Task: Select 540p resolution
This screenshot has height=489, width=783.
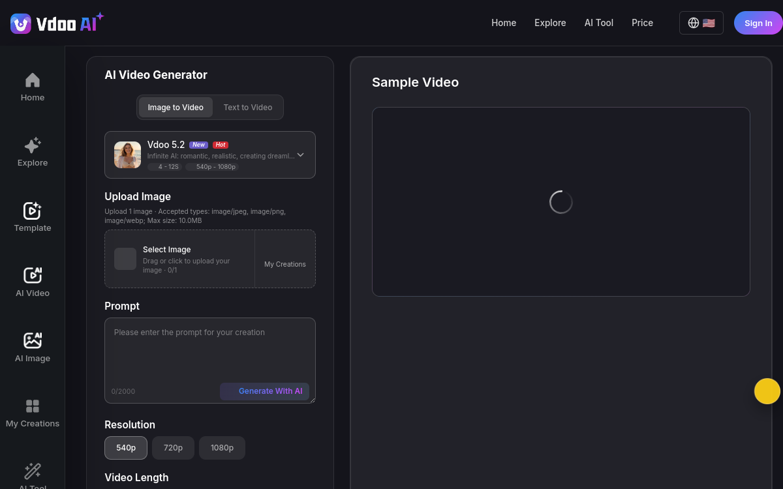Action: pyautogui.click(x=126, y=448)
